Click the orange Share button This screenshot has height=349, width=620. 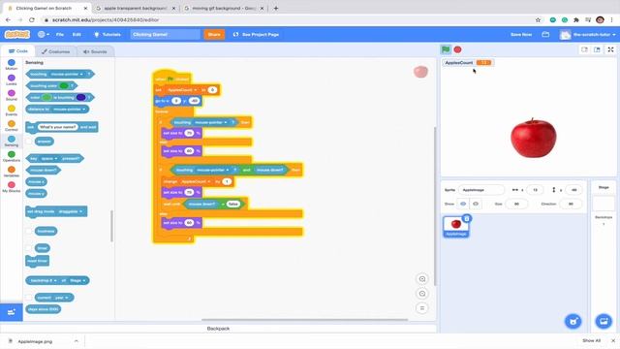tap(214, 35)
